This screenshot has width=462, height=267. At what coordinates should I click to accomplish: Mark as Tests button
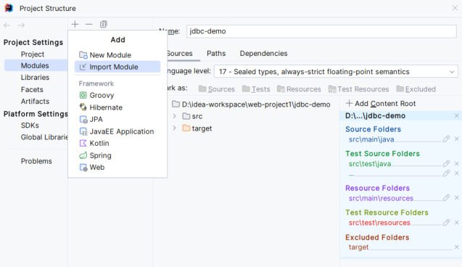coord(256,89)
